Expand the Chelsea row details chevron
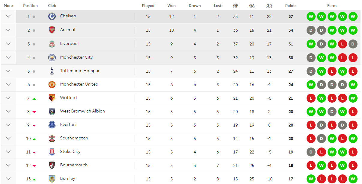This screenshot has height=184, width=362. (x=8, y=16)
